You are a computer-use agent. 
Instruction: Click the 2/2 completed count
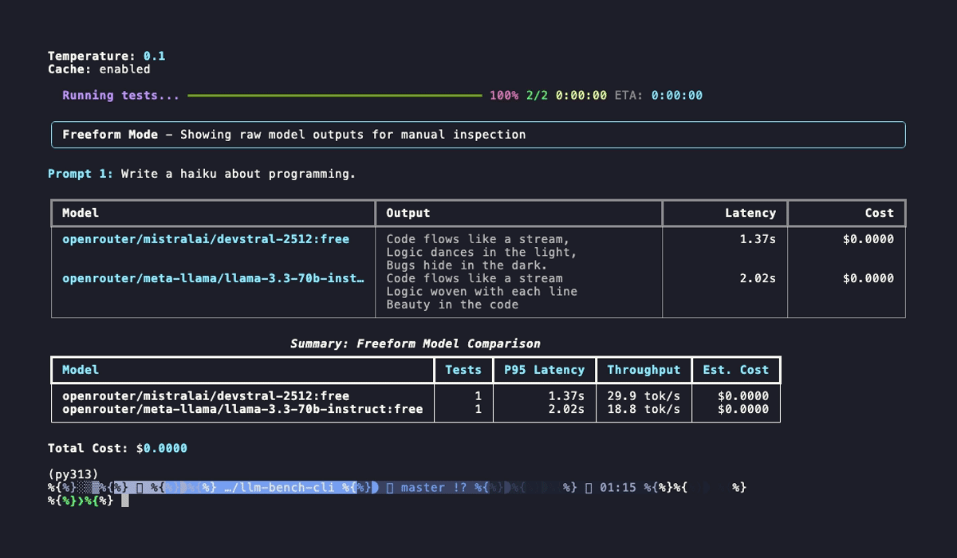pos(537,95)
